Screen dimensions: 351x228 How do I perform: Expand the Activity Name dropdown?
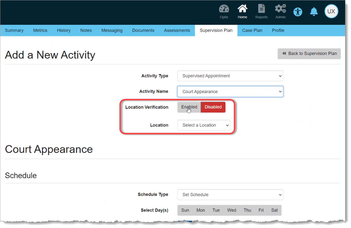click(x=230, y=92)
